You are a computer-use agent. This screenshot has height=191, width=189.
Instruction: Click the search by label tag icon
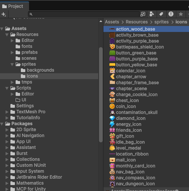click(x=161, y=14)
